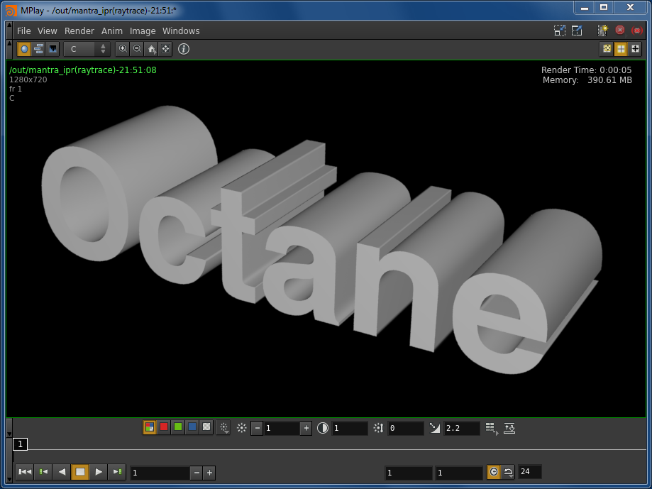The image size is (652, 489).
Task: Click the contrast value field
Action: point(350,428)
